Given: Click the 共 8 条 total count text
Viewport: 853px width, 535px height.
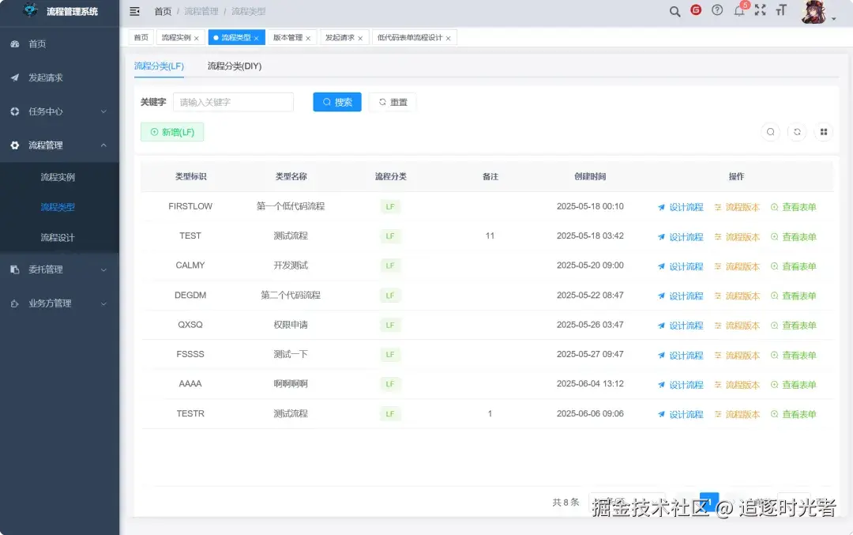Looking at the screenshot, I should [x=566, y=503].
